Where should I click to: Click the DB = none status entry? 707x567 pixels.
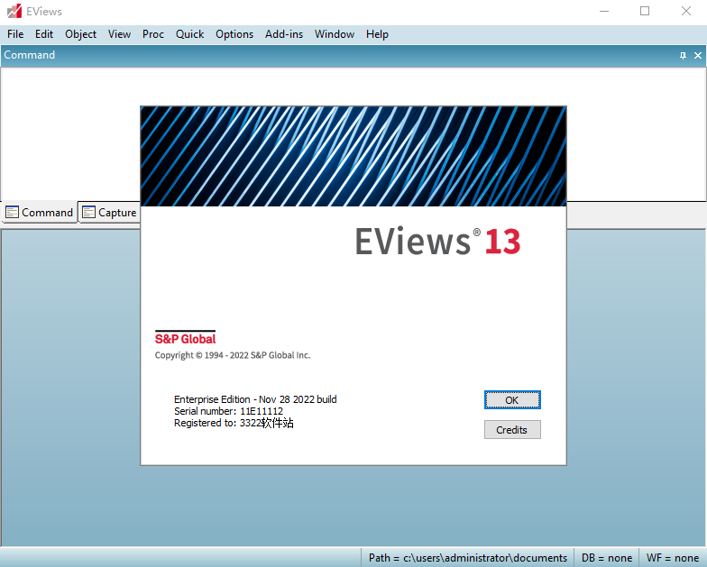click(606, 558)
